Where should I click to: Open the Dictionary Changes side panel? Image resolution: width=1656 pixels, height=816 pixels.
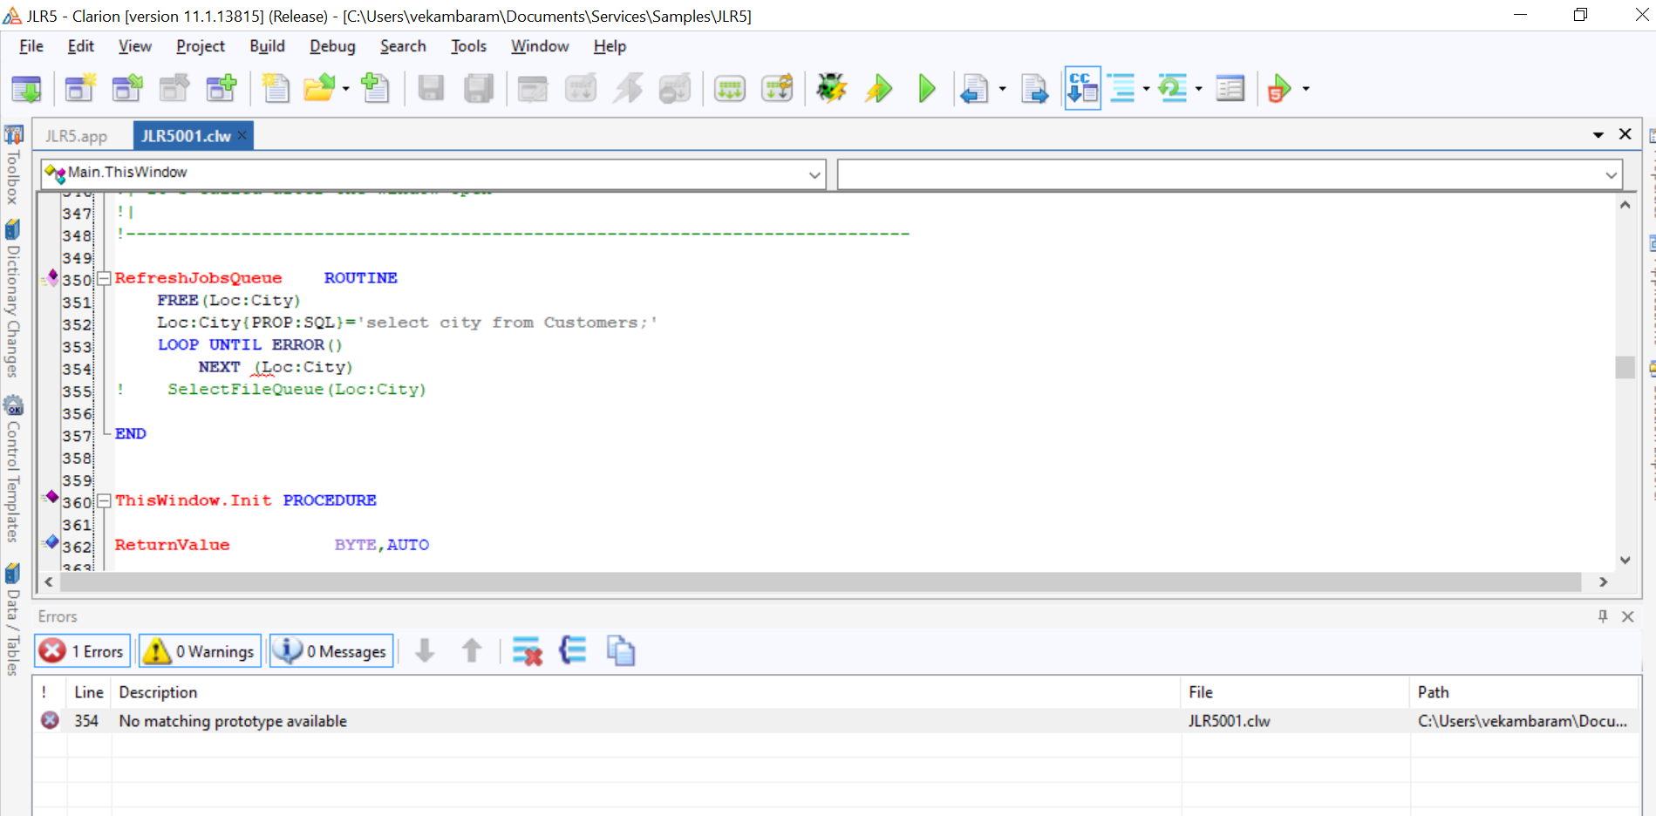(13, 301)
